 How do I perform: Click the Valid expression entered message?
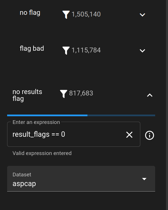click(x=42, y=153)
